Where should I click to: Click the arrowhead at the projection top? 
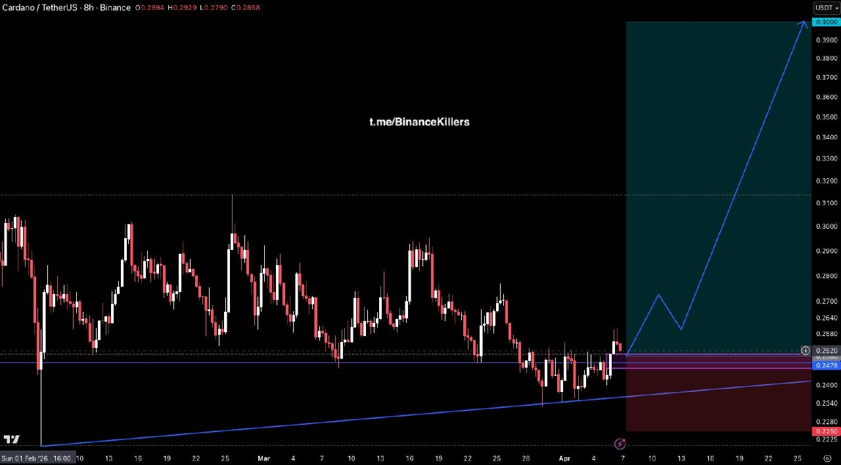pos(804,24)
